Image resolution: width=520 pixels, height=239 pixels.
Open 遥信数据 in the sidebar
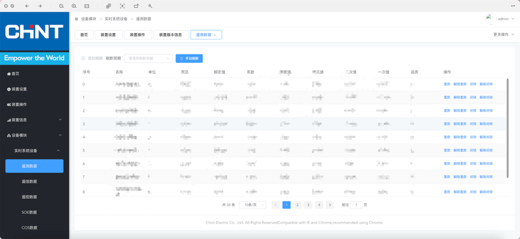click(29, 181)
